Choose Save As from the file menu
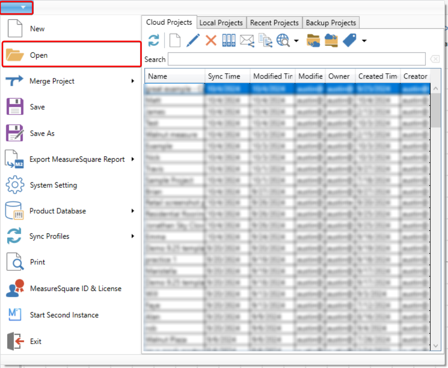 (71, 133)
